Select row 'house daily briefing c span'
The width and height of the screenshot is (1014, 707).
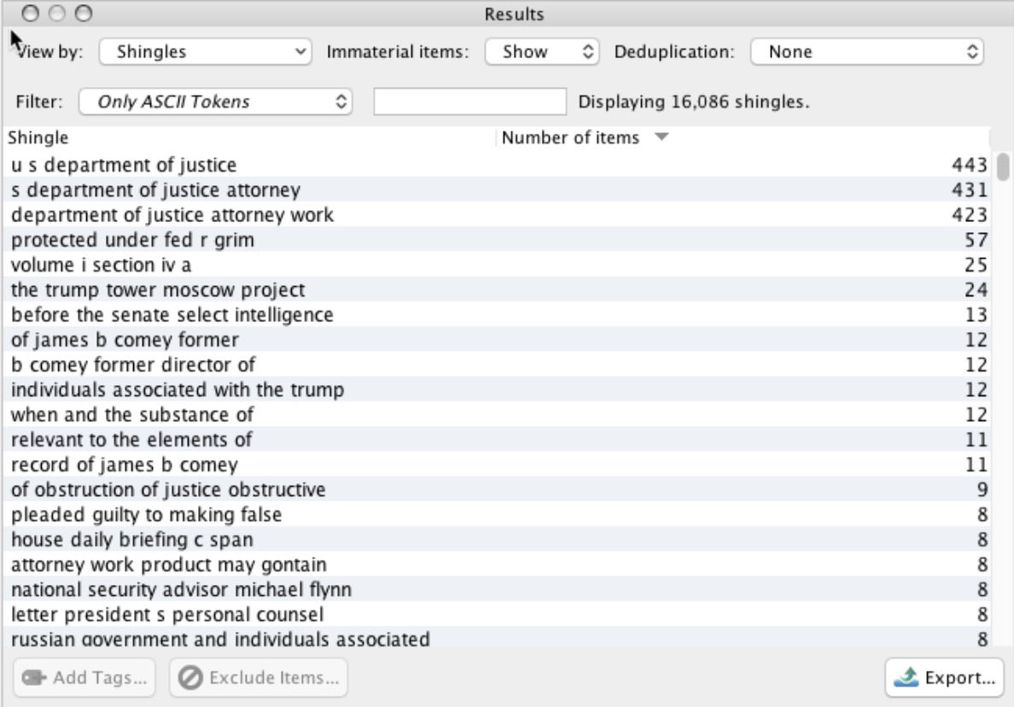click(x=497, y=540)
